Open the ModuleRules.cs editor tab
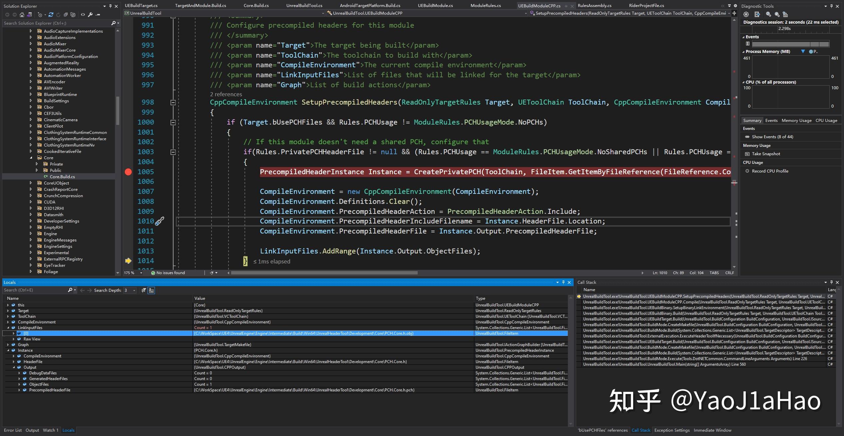Viewport: 844px width, 436px height. tap(486, 5)
